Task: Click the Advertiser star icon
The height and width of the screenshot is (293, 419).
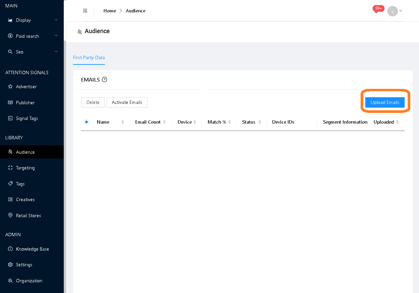Action: click(x=10, y=87)
